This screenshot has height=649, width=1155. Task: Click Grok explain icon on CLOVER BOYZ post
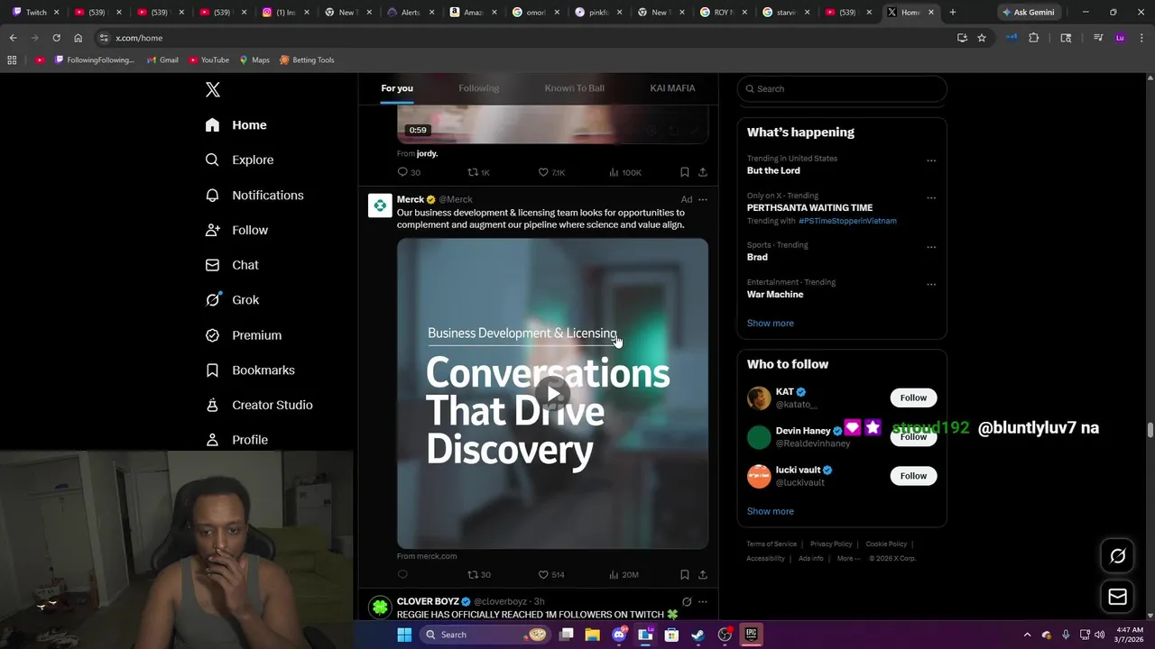(687, 601)
